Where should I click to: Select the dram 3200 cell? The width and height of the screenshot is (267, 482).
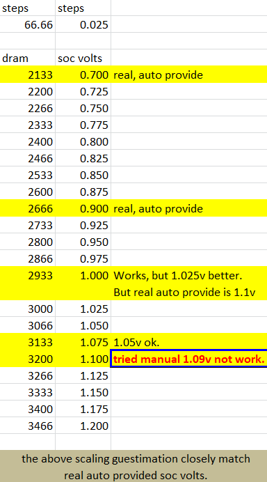(x=28, y=359)
